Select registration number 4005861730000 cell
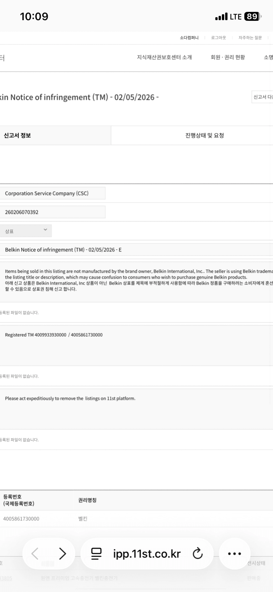 click(21, 519)
